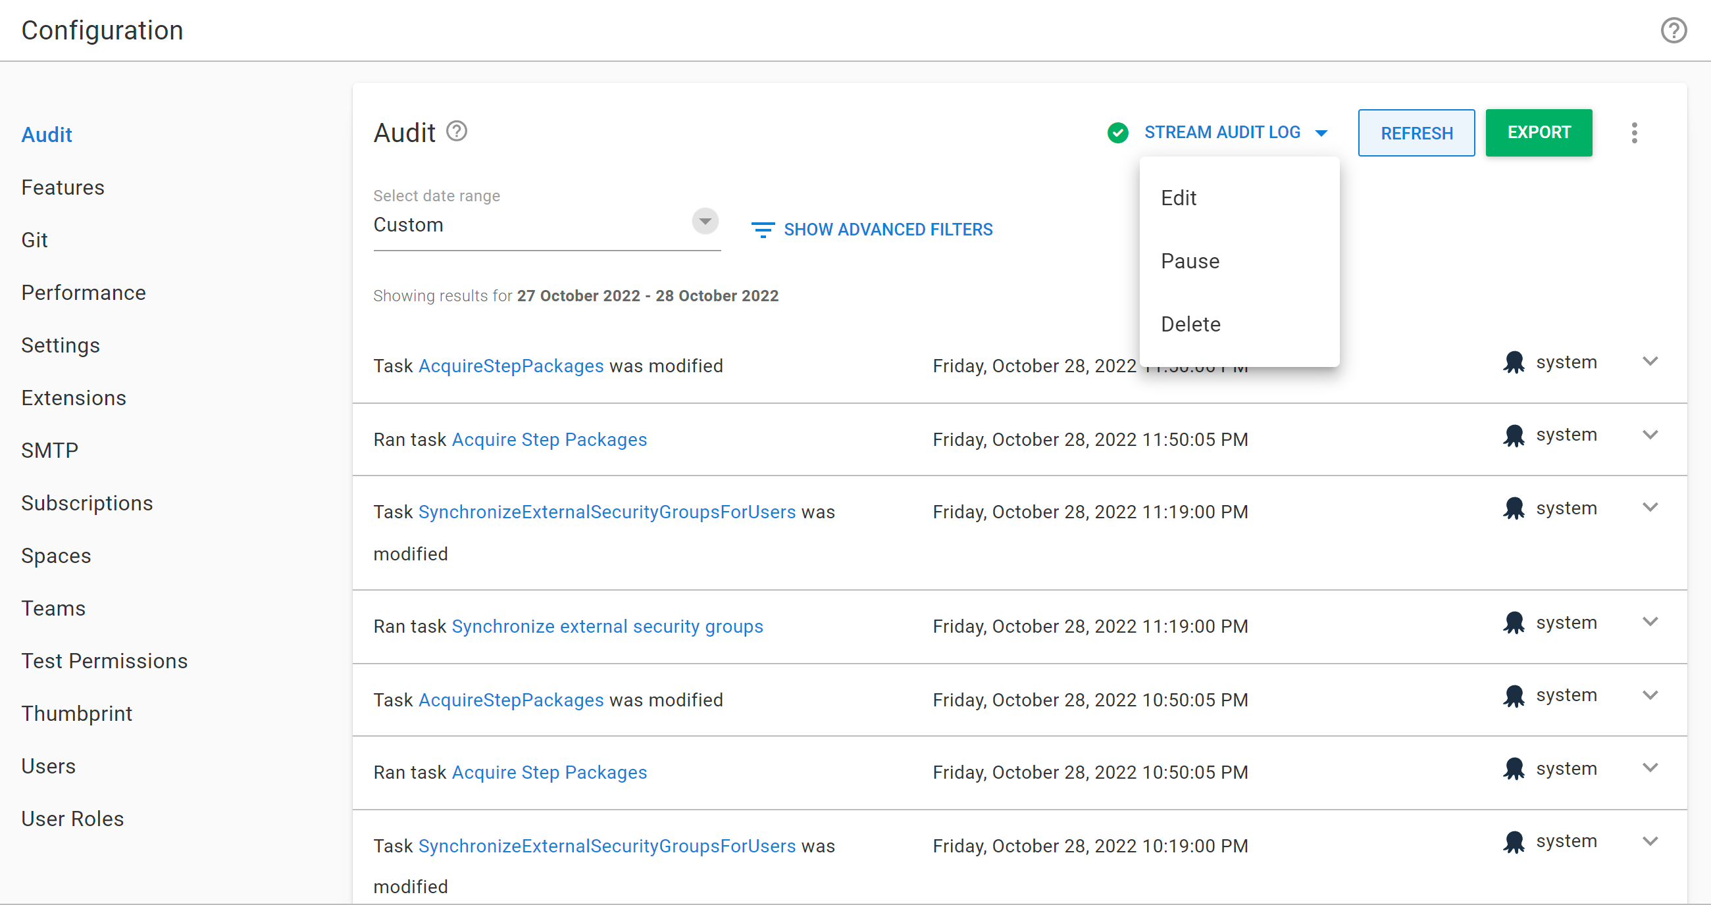
Task: Expand the last SynchronizeExternalSecurityGroupsForUsers entry chevron
Action: (x=1652, y=841)
